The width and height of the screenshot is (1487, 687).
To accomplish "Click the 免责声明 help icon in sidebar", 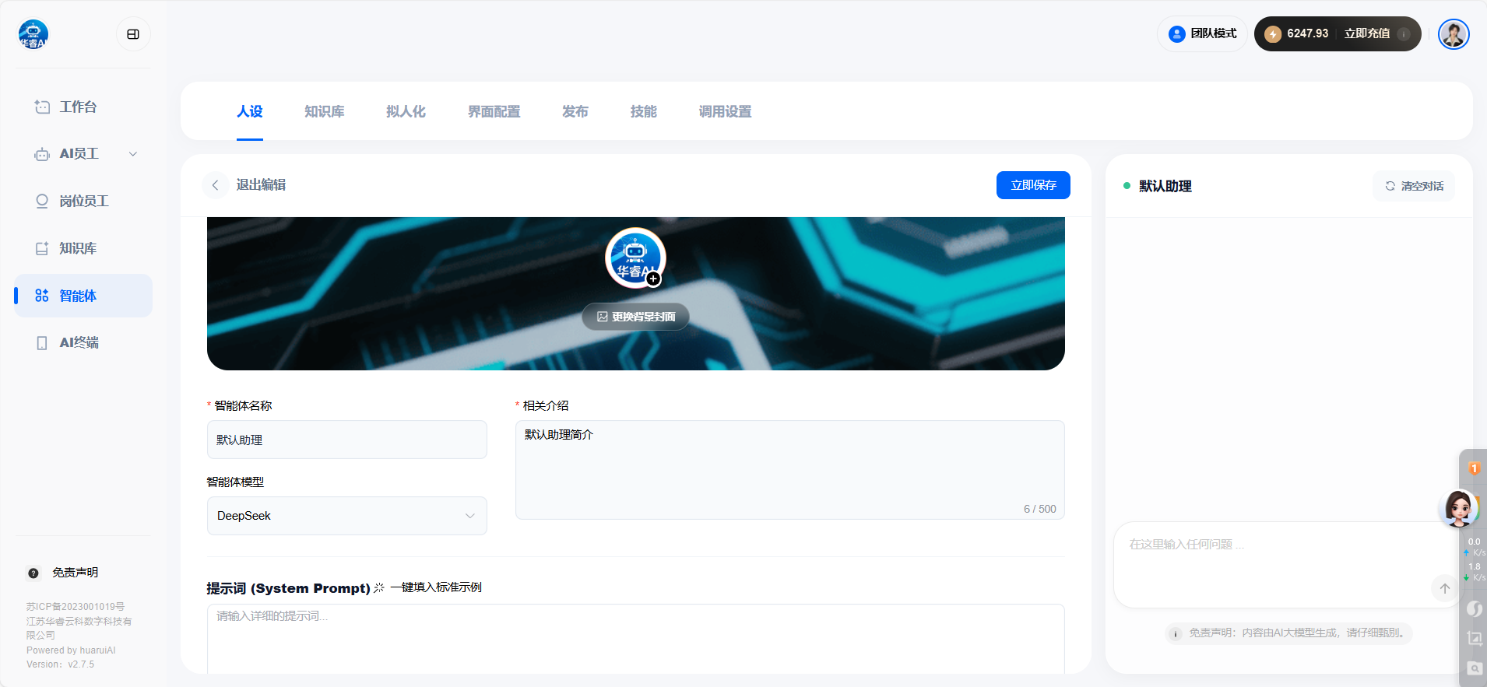I will click(33, 573).
